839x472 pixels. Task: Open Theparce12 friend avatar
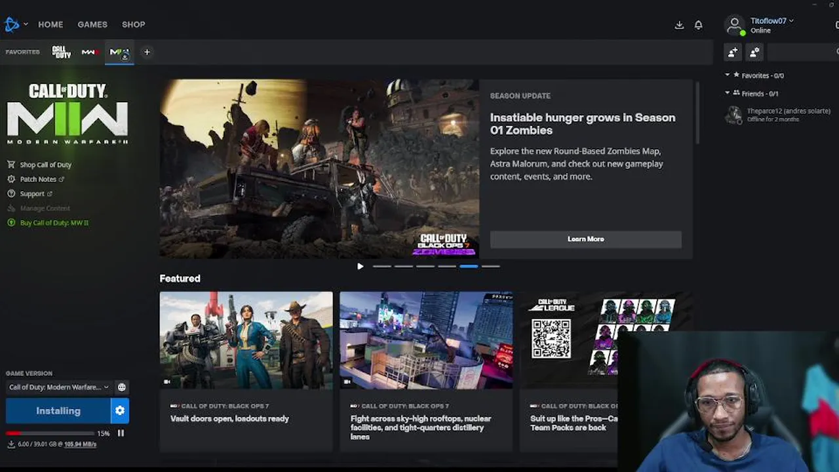coord(733,115)
